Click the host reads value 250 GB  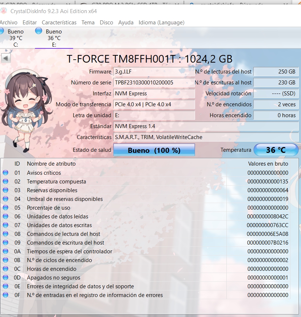click(x=276, y=72)
